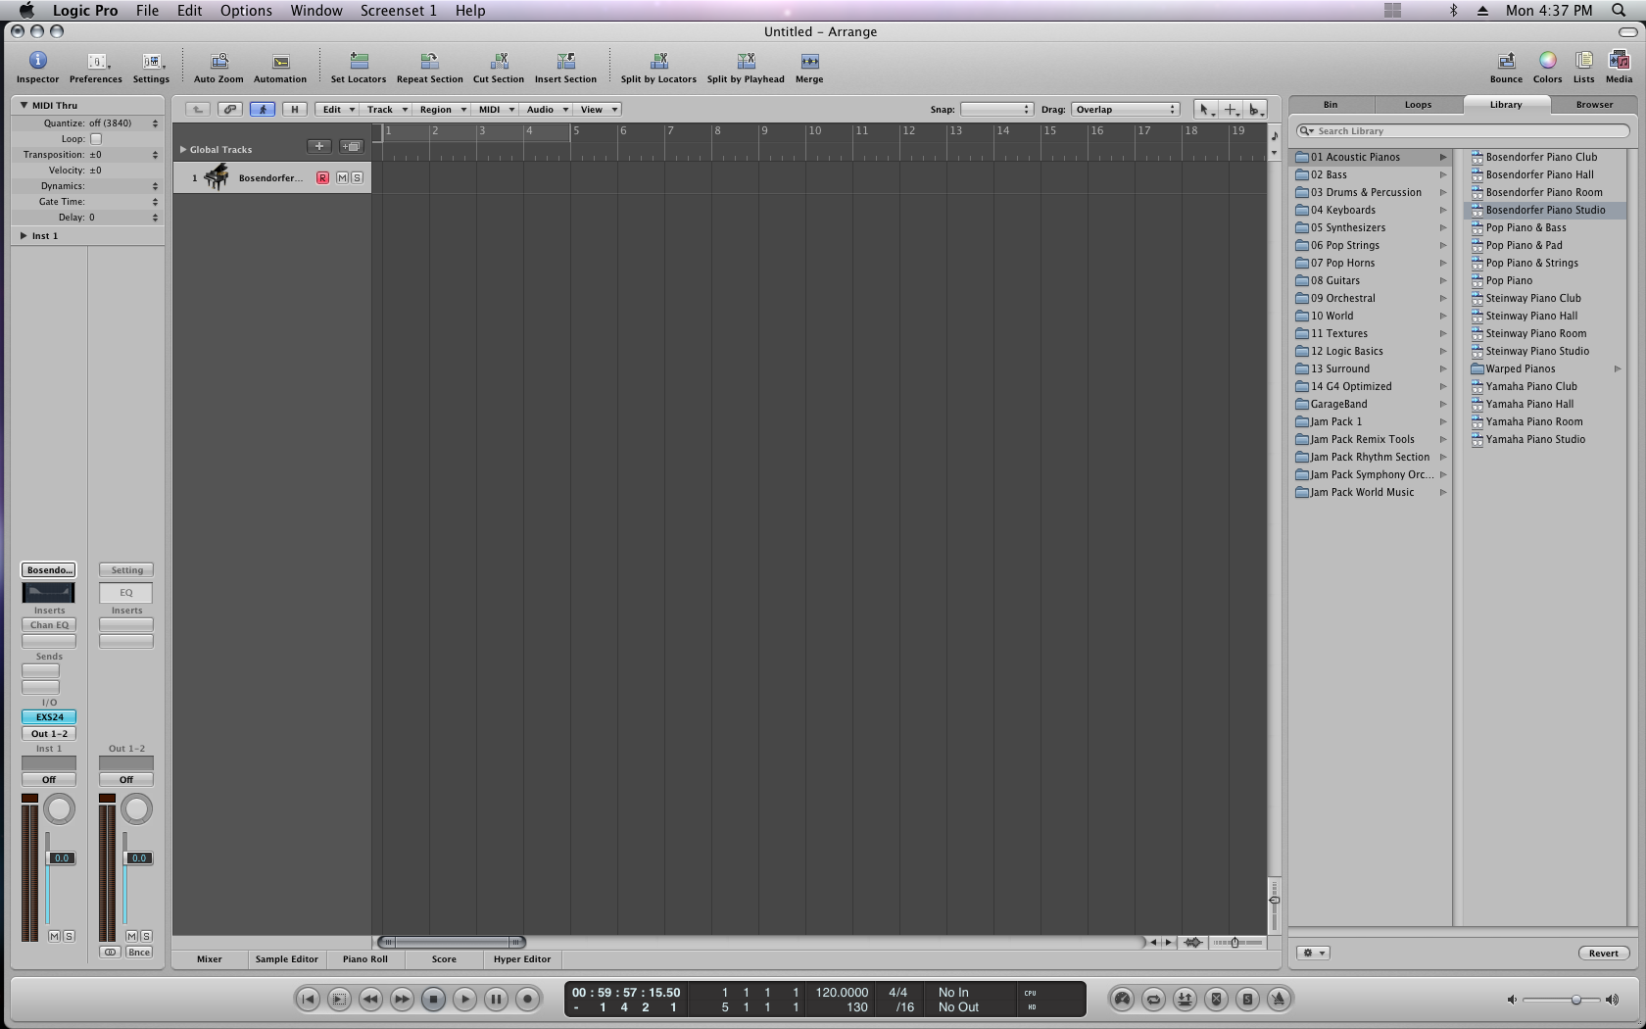The image size is (1646, 1029).
Task: Open the Settings toolbar icon
Action: (x=151, y=67)
